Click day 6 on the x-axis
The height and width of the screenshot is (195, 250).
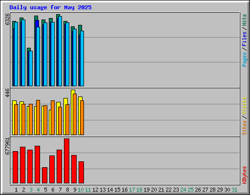[53, 190]
